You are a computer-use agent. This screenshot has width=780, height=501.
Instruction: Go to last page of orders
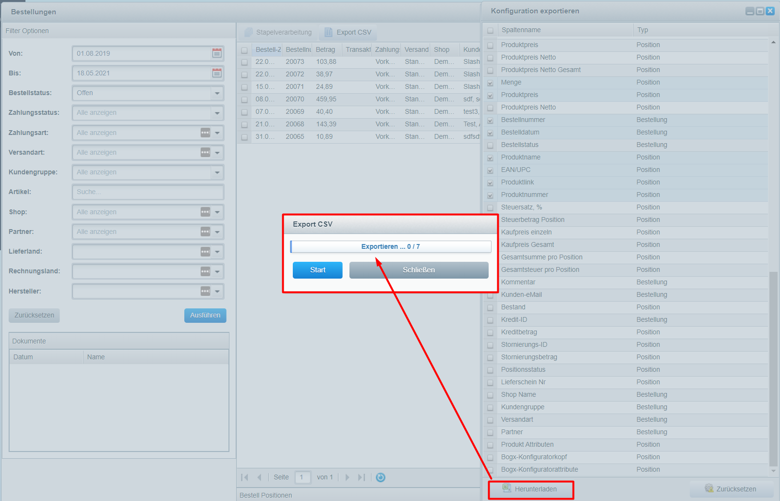[361, 477]
